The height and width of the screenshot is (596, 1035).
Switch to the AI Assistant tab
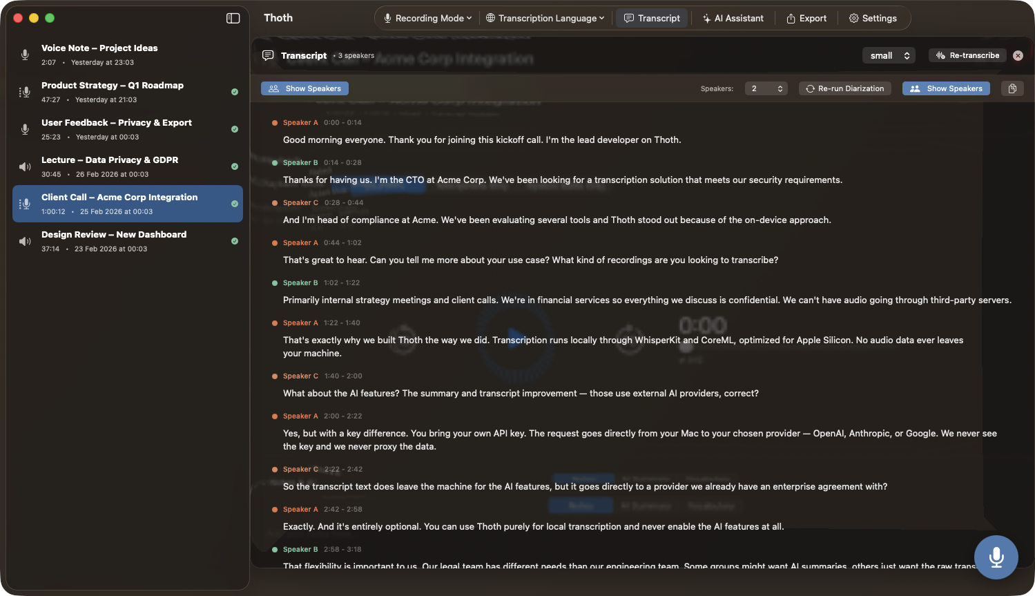tap(733, 18)
